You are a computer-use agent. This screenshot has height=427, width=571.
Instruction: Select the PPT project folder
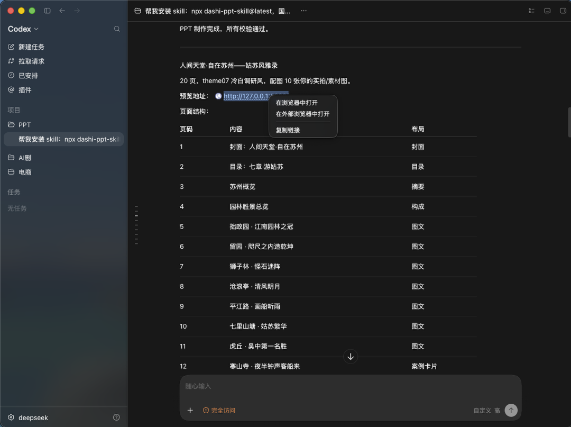tap(20, 124)
